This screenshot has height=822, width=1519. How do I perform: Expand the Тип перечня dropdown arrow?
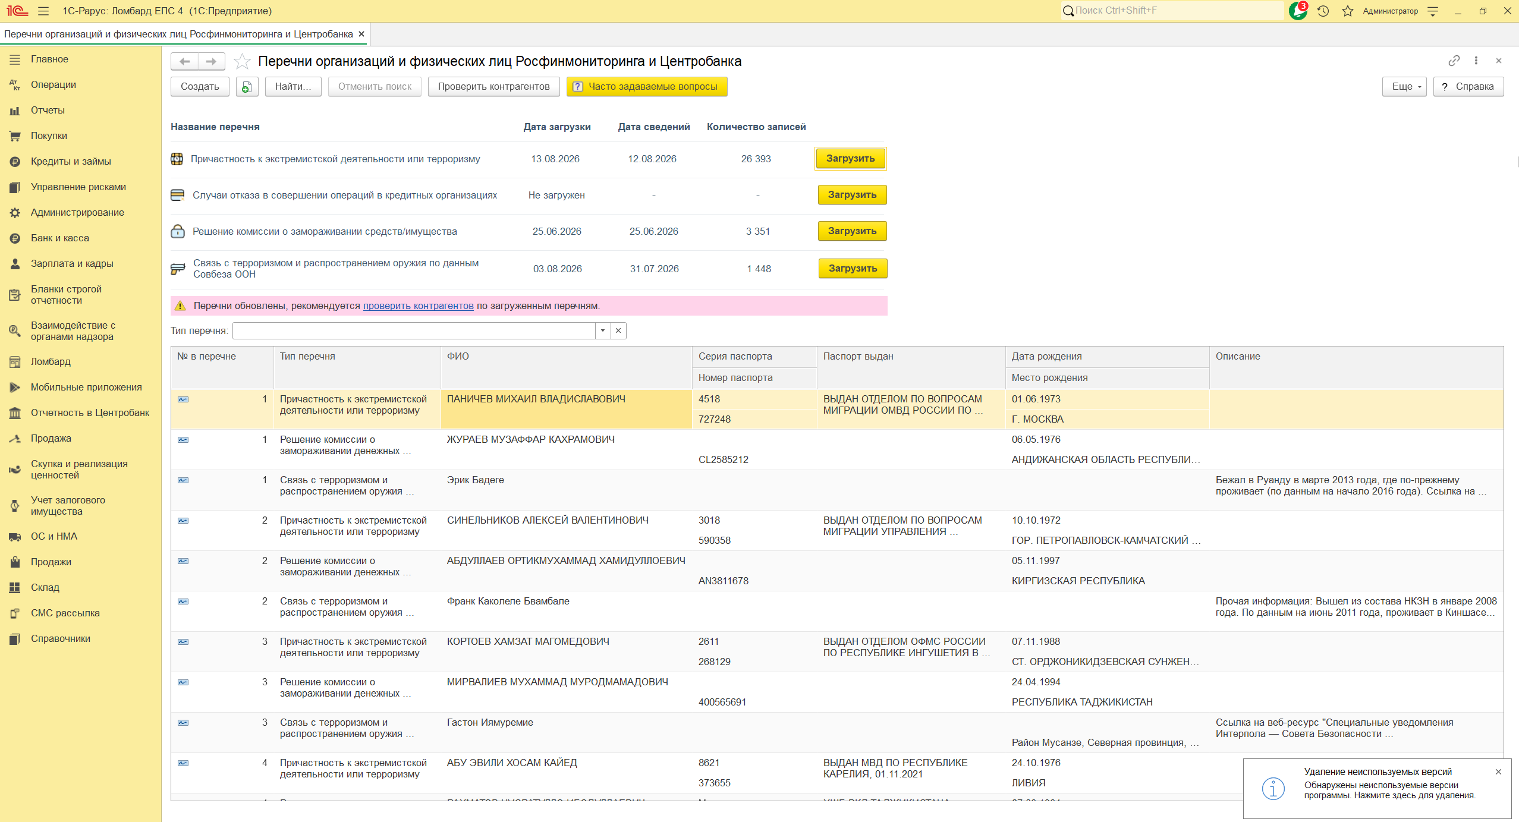click(x=603, y=331)
